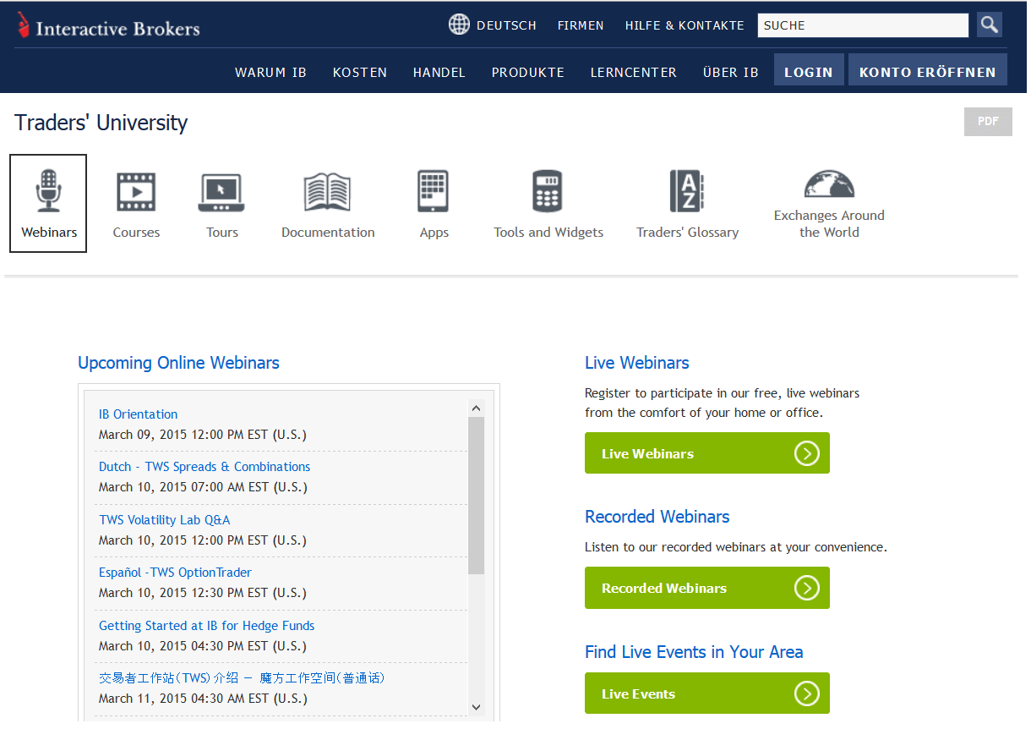
Task: Open the Exchanges Around the World globe icon
Action: tap(829, 184)
